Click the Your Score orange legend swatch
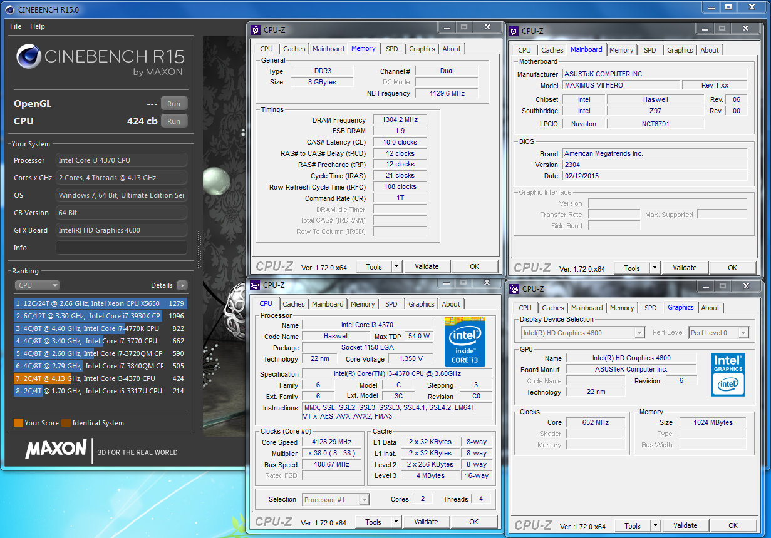Screen dimensions: 771x538 pos(18,423)
